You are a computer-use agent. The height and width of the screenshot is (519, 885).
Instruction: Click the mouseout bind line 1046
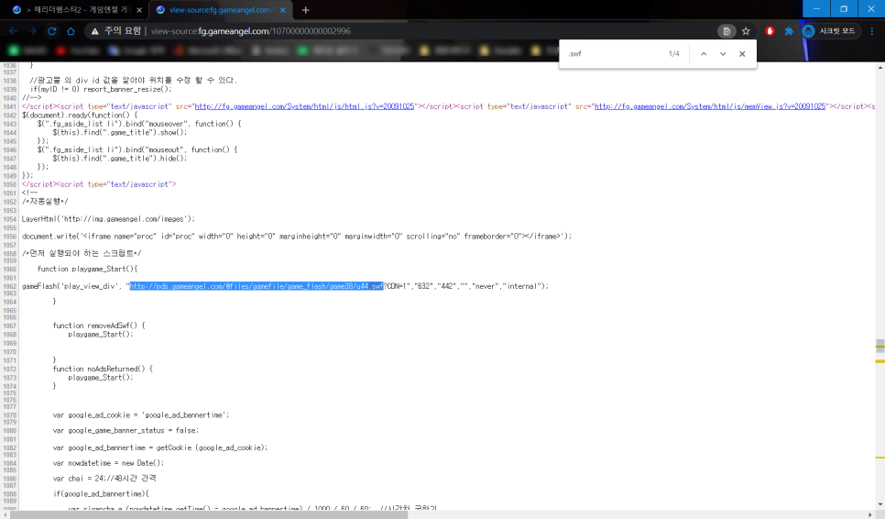[x=137, y=149]
